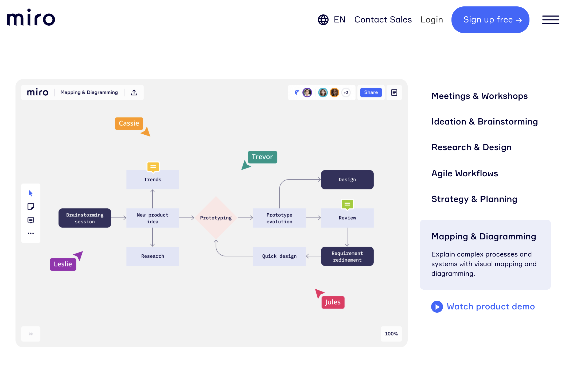Screen dimensions: 569x373
Task: Show the +3 additional collaborators
Action: point(346,93)
